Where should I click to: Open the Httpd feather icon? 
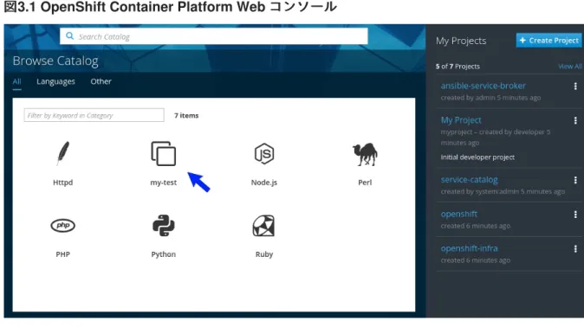click(x=63, y=153)
